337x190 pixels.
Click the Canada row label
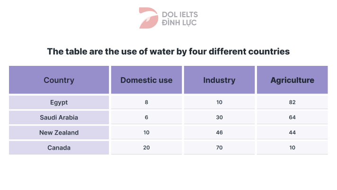[x=59, y=148]
